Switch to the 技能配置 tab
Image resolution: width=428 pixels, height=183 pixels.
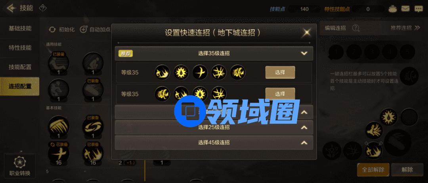click(x=20, y=67)
